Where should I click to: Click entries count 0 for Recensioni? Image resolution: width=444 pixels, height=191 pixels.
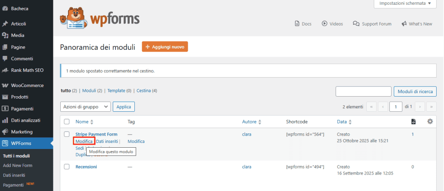coord(413,167)
